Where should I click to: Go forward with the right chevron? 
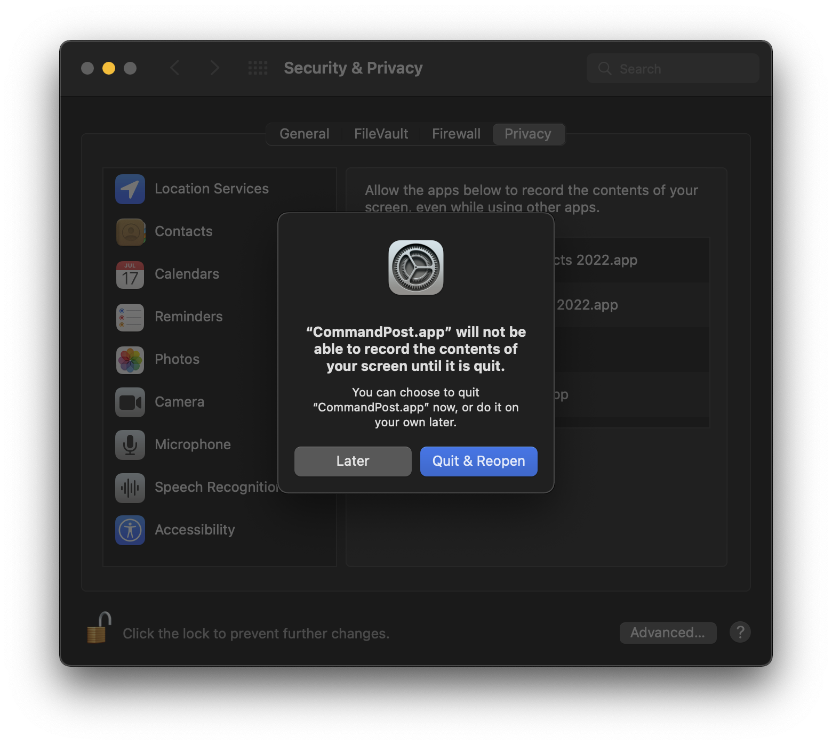point(214,68)
